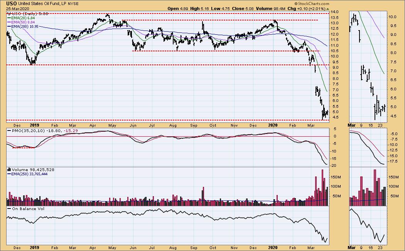Click the purple line marker for EMA(50)
This screenshot has height=251, width=405.
point(9,22)
